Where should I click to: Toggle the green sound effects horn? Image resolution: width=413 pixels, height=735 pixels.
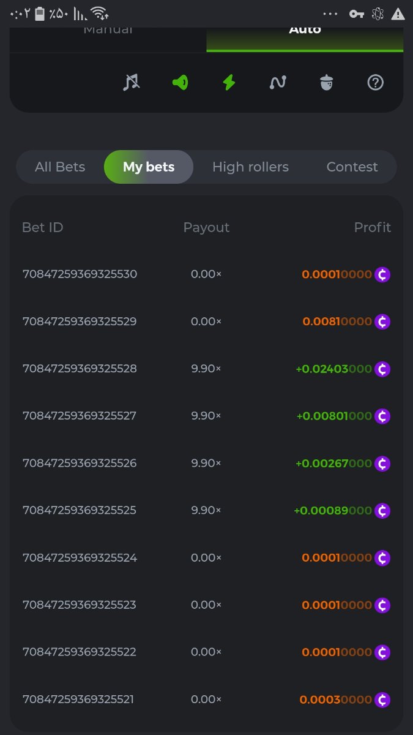pos(179,82)
